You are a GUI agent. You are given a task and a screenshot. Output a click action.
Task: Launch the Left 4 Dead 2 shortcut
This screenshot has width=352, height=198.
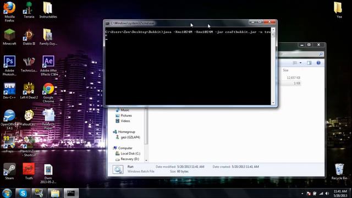coord(29,91)
